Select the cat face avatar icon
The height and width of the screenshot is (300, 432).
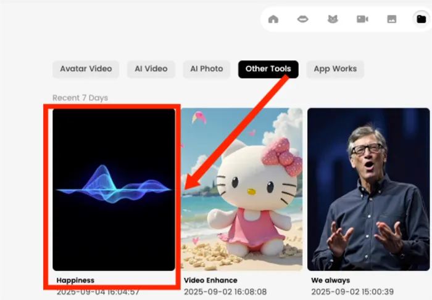tap(333, 19)
